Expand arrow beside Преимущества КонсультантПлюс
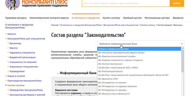The width and height of the screenshot is (193, 96). 6,81
